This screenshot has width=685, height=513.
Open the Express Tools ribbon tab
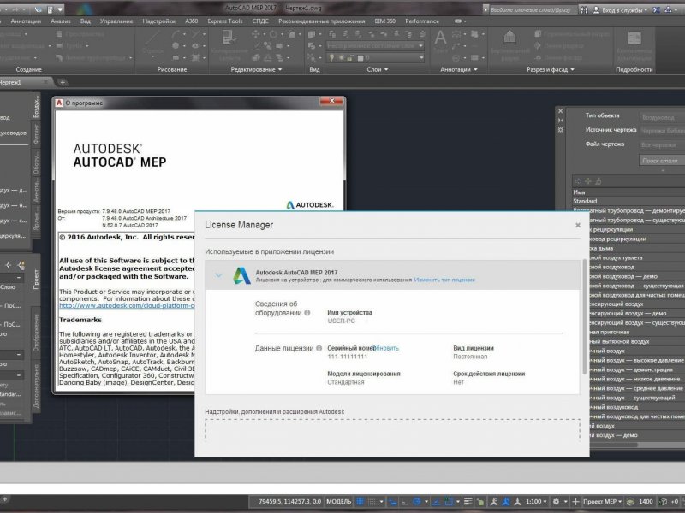point(224,21)
